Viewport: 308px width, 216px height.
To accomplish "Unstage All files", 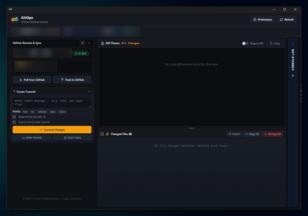I will coord(272,134).
